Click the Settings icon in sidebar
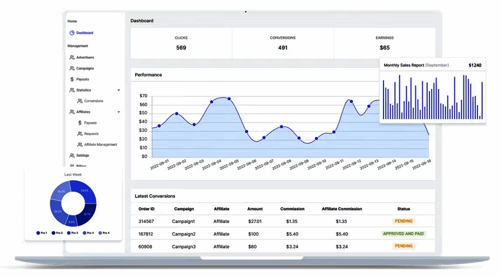 pos(72,155)
